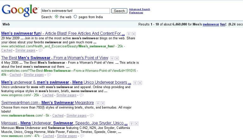Click the www.articleblast.com URL text
This screenshot has height=139, width=243.
[x=58, y=46]
